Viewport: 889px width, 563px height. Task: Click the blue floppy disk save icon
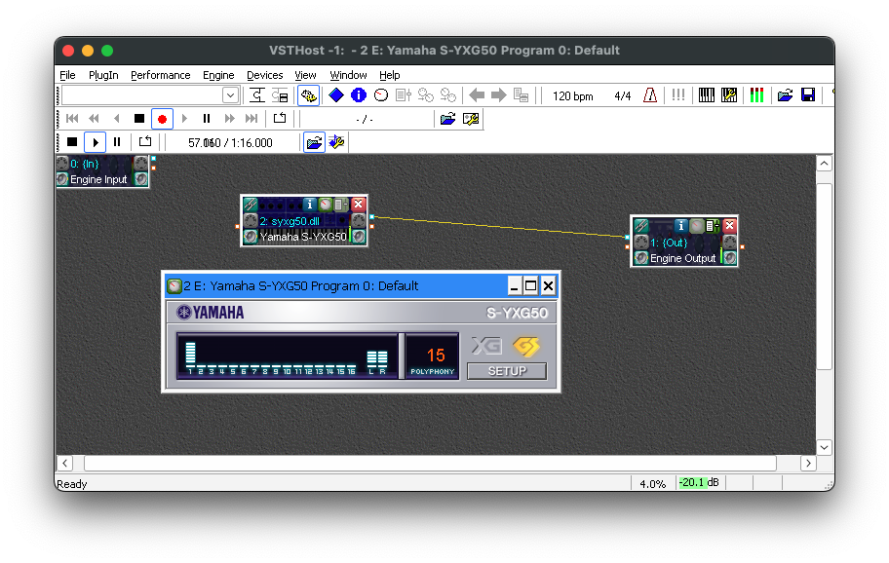point(808,95)
